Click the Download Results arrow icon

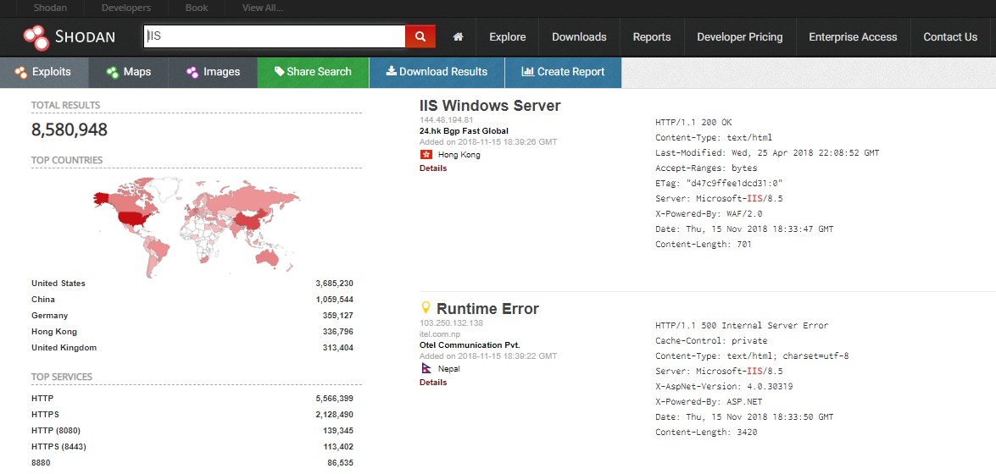(392, 71)
